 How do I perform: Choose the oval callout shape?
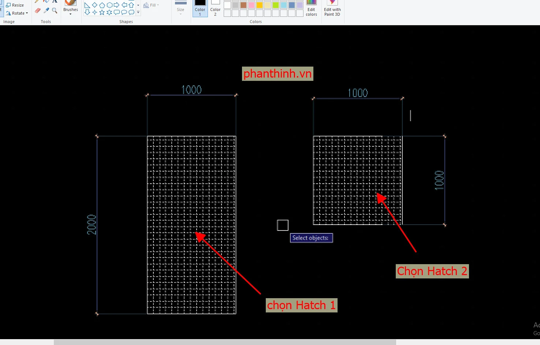coord(124,12)
